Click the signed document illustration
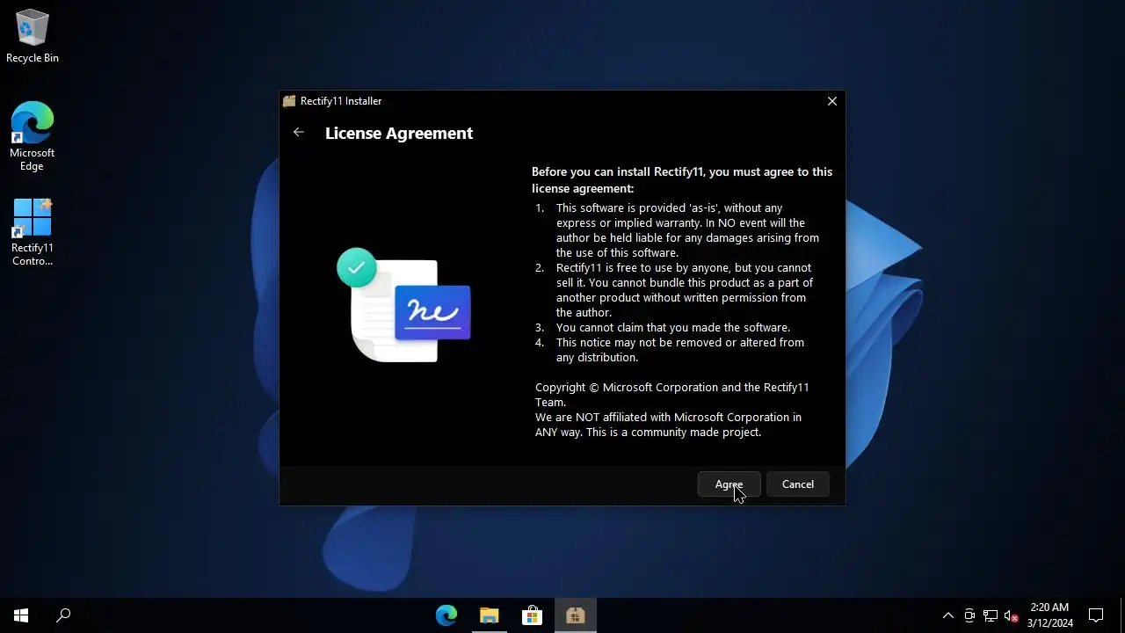1125x633 pixels. point(404,305)
